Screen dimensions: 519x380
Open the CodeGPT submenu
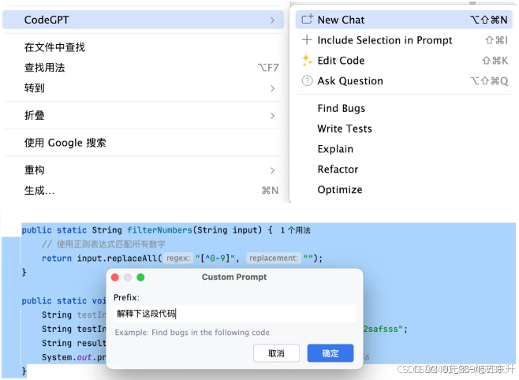pyautogui.click(x=143, y=20)
